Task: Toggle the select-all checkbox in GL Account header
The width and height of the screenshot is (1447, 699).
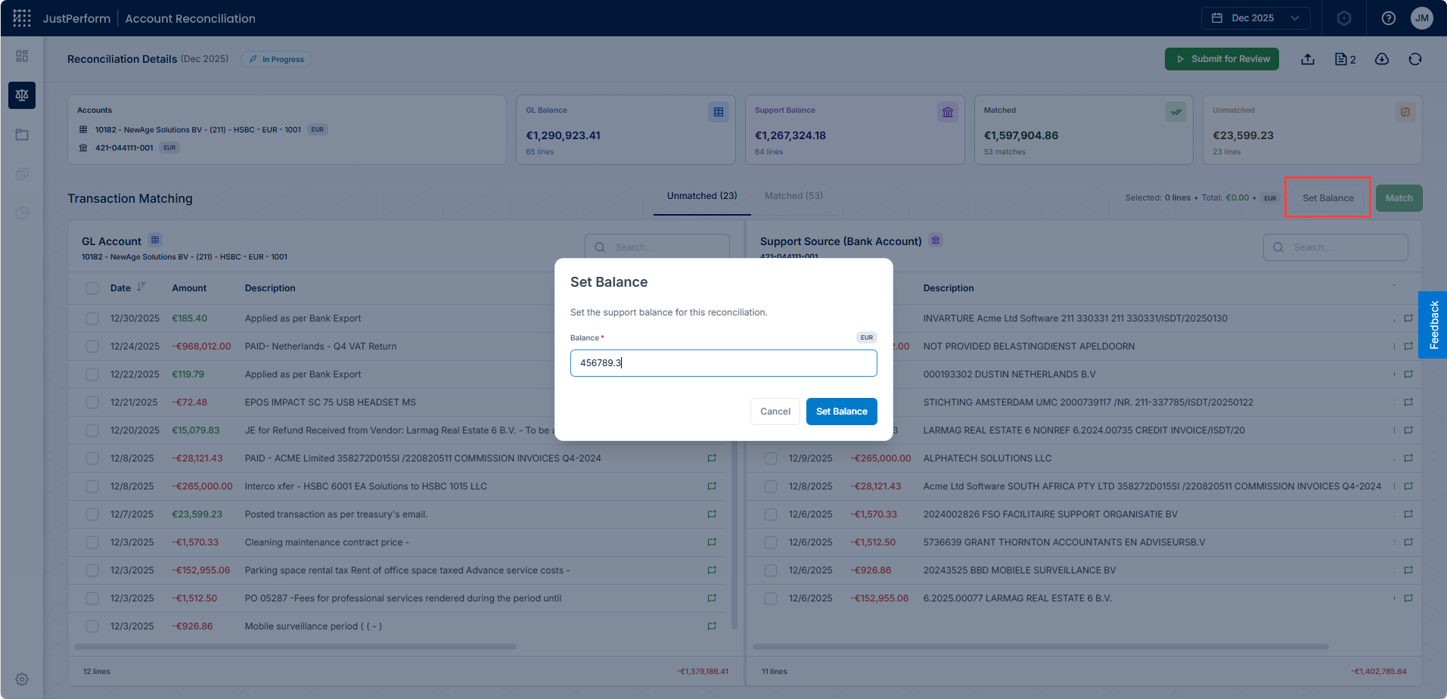Action: (x=92, y=288)
